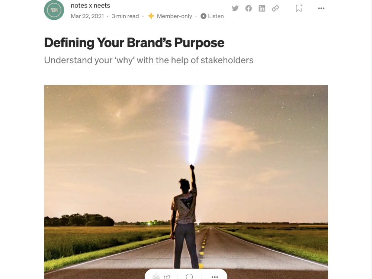Click the 3 min read label

tap(125, 16)
